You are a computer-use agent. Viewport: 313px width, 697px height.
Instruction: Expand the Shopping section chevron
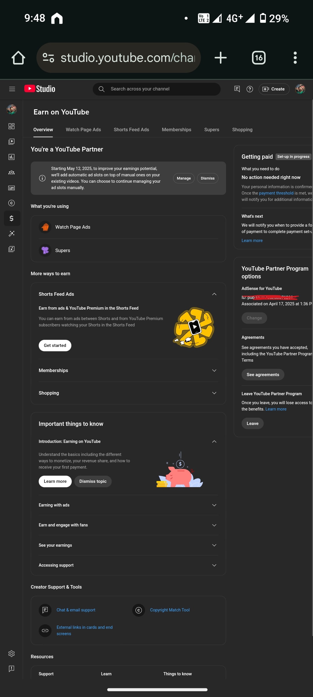coord(214,393)
